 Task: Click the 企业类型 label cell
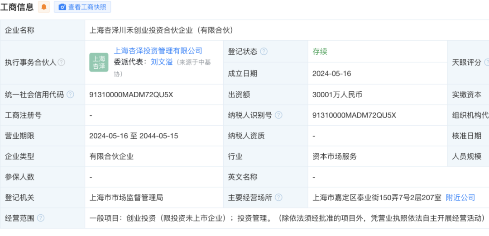pyautogui.click(x=43, y=156)
